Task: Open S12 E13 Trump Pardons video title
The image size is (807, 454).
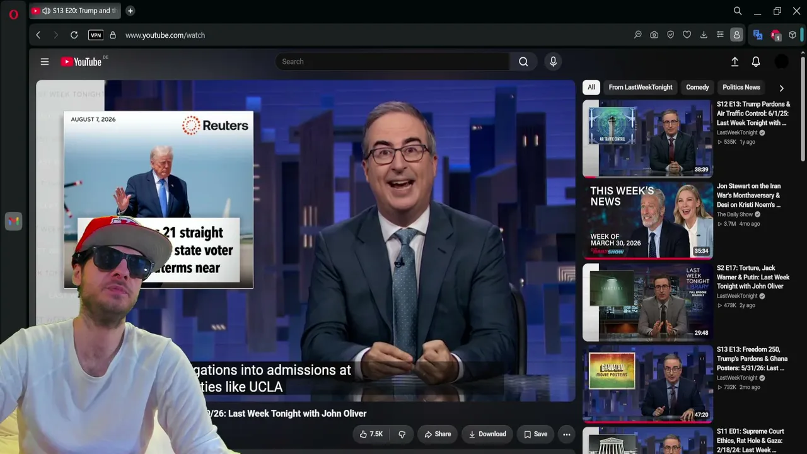Action: click(753, 113)
